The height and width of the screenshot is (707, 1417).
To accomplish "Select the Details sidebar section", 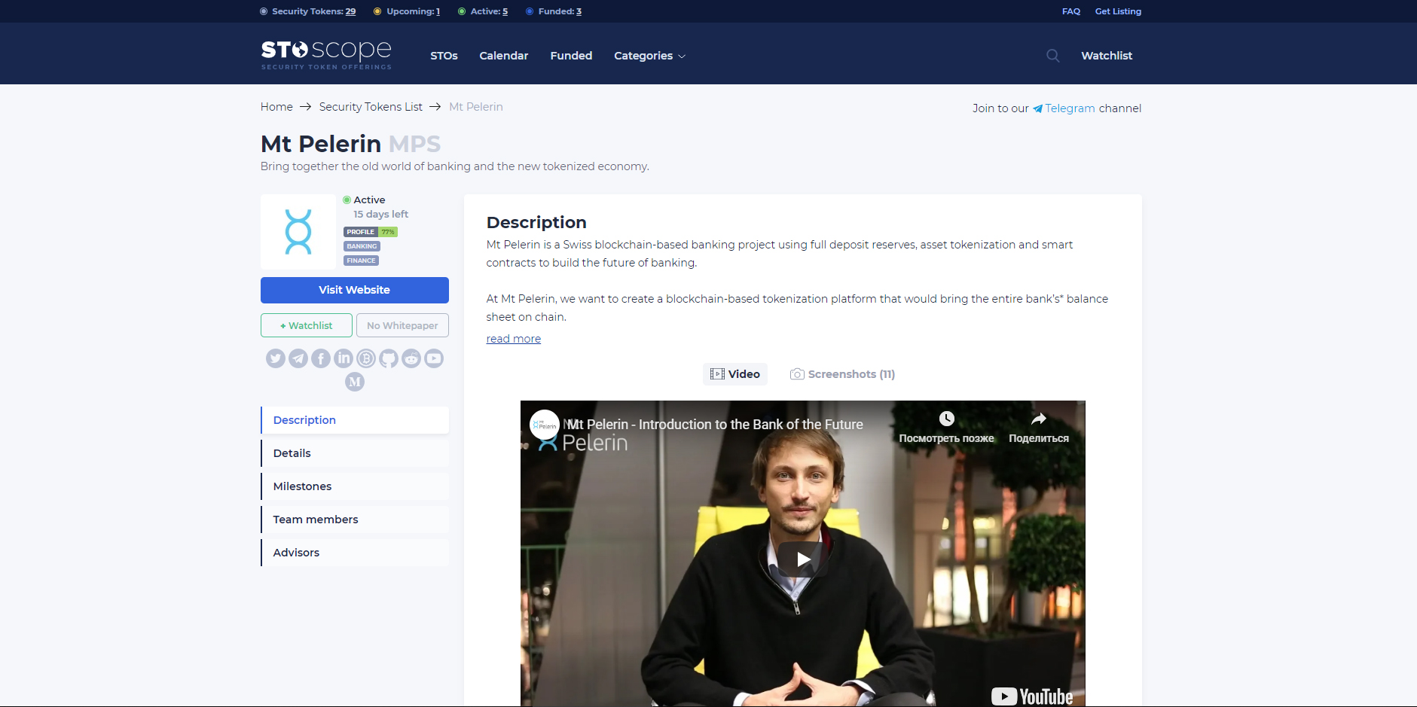I will [355, 453].
